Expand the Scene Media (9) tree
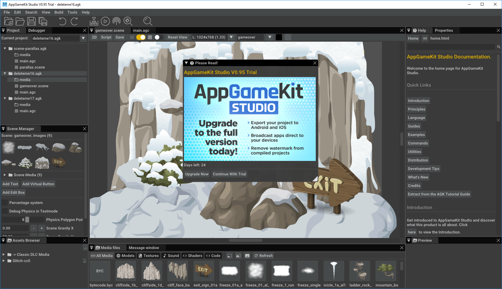The width and height of the screenshot is (502, 289). (x=5, y=175)
